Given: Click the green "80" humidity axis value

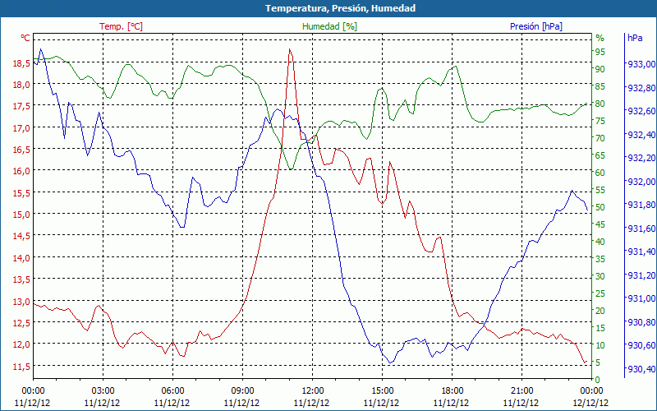Looking at the screenshot, I should (600, 104).
